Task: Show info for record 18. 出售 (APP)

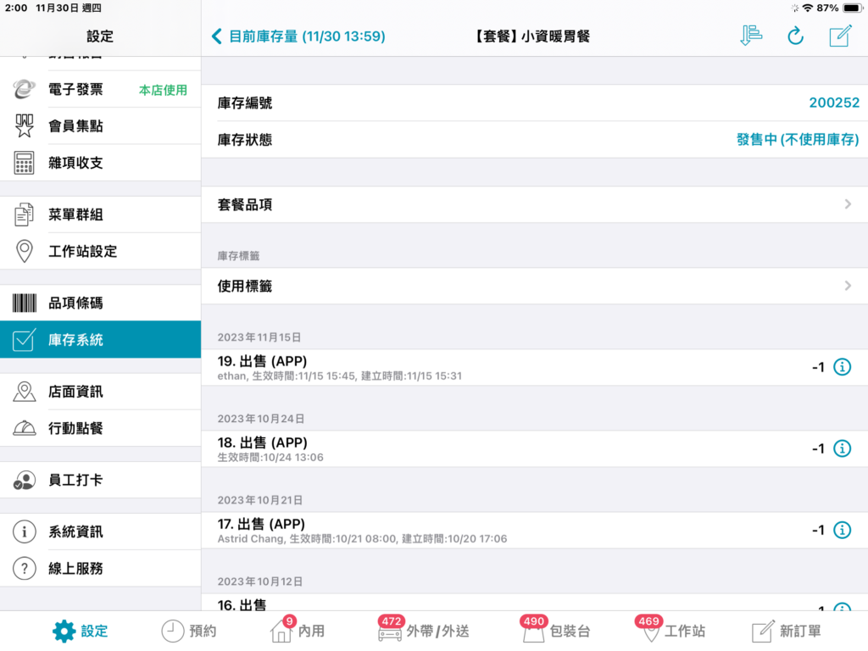Action: coord(842,448)
